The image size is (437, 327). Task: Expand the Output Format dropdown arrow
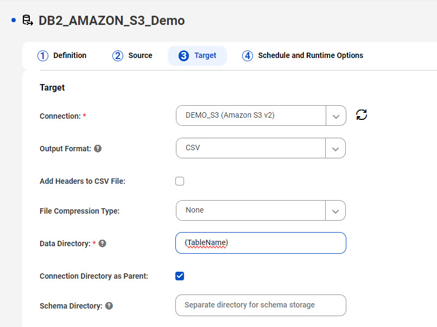[x=335, y=149]
